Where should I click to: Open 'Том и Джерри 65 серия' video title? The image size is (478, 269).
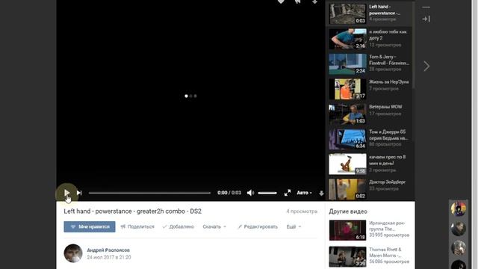(x=388, y=134)
